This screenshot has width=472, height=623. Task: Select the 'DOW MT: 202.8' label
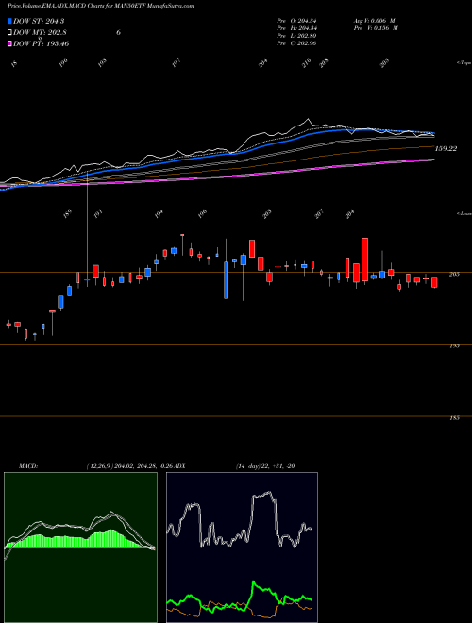click(x=39, y=33)
